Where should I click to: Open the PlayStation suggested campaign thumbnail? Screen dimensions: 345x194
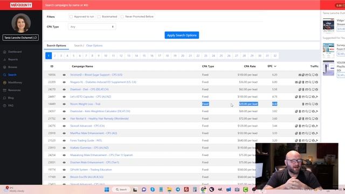click(x=328, y=68)
